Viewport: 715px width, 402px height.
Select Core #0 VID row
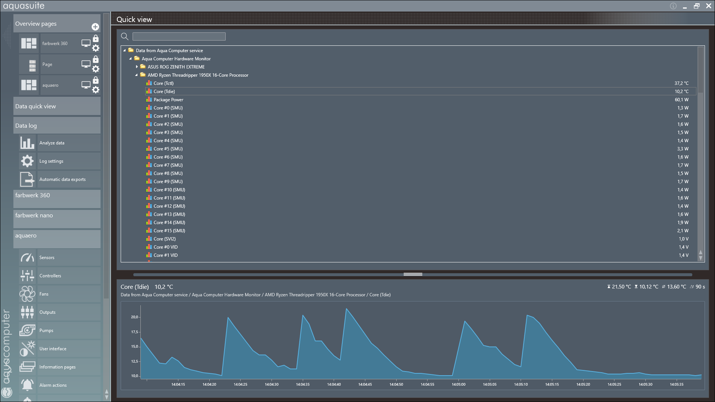point(420,247)
